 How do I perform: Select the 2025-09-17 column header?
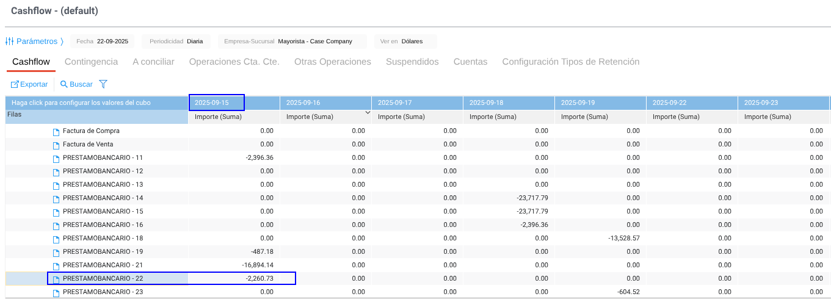click(418, 103)
